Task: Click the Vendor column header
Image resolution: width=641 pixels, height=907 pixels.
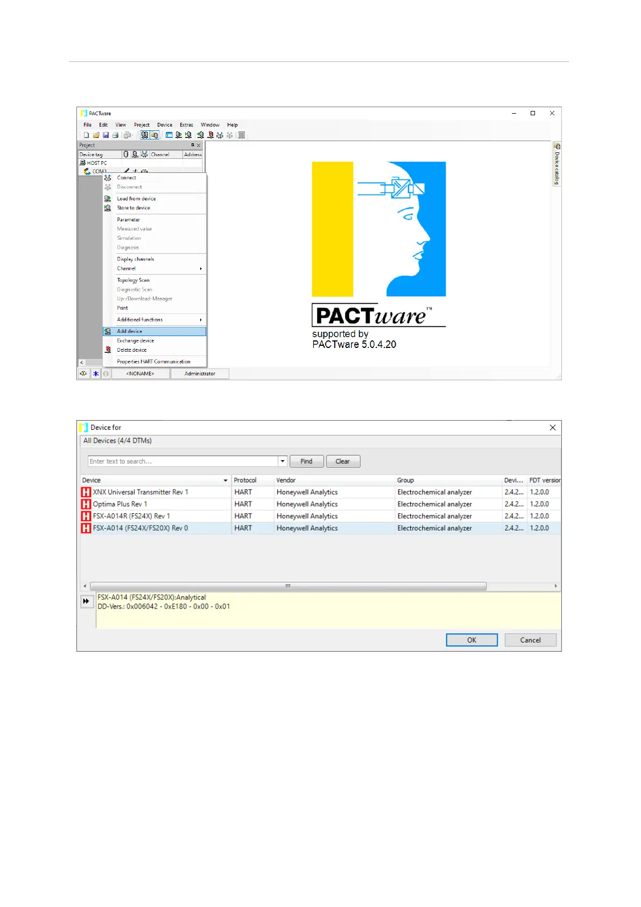Action: pos(334,480)
